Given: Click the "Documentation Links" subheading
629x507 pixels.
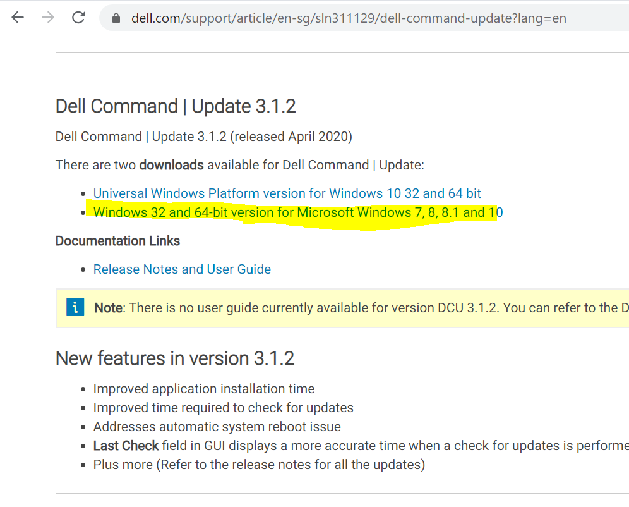Looking at the screenshot, I should [117, 241].
